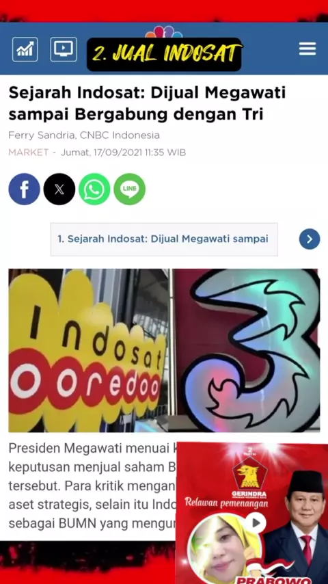Click the article headline Sejarah Indosat
The image size is (328, 584).
click(x=147, y=103)
